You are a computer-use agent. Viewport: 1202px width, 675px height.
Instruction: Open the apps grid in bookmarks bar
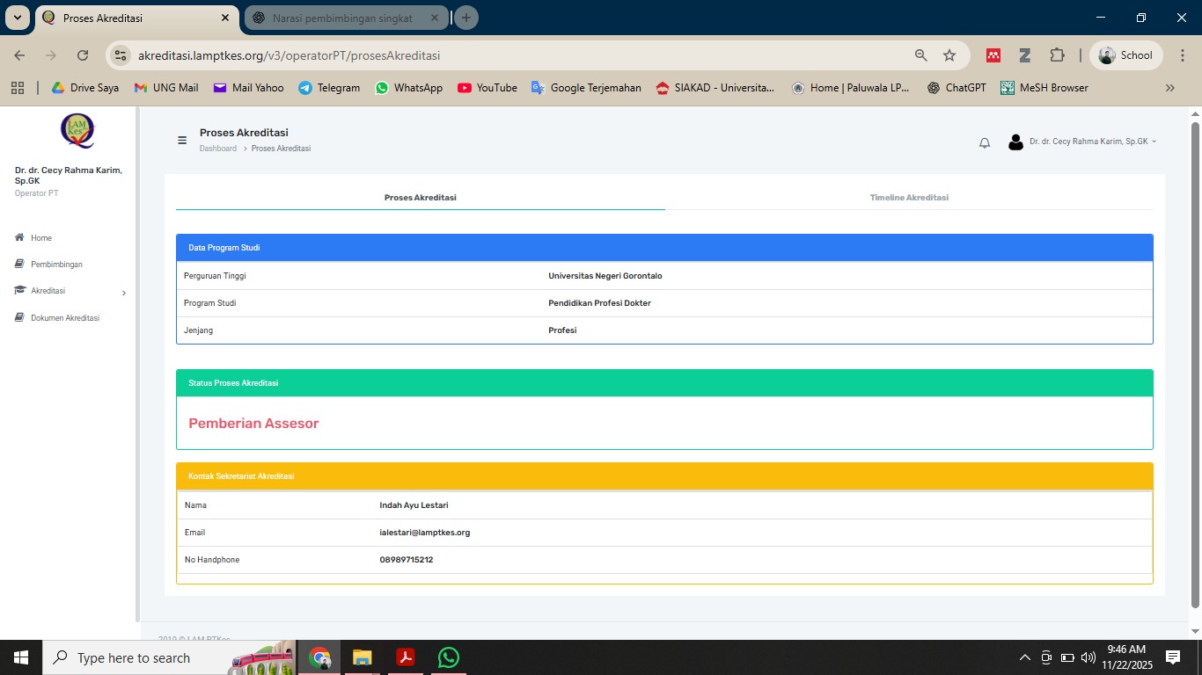pos(18,88)
